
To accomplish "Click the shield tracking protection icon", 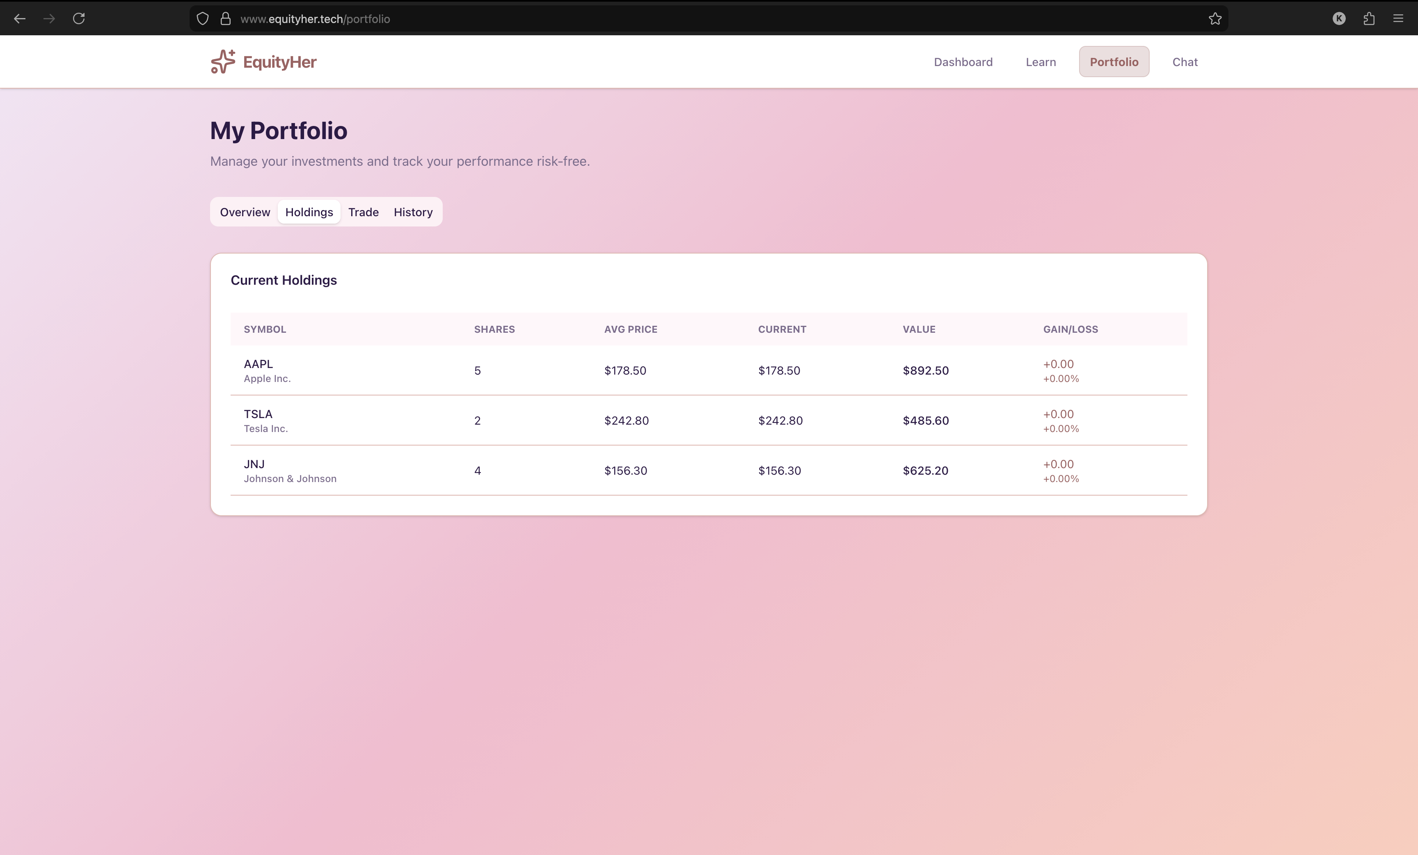I will [203, 18].
